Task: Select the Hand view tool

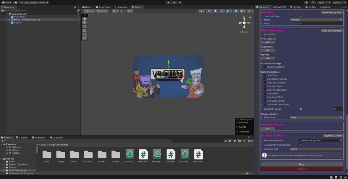Action: point(85,19)
